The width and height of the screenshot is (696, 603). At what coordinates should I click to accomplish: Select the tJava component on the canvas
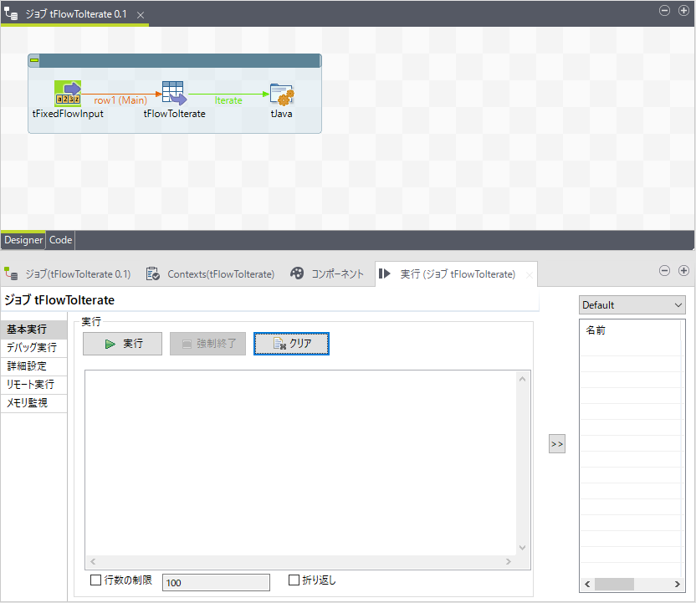click(x=281, y=94)
